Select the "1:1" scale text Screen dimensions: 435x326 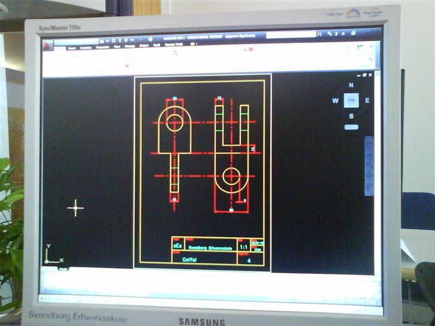(244, 247)
